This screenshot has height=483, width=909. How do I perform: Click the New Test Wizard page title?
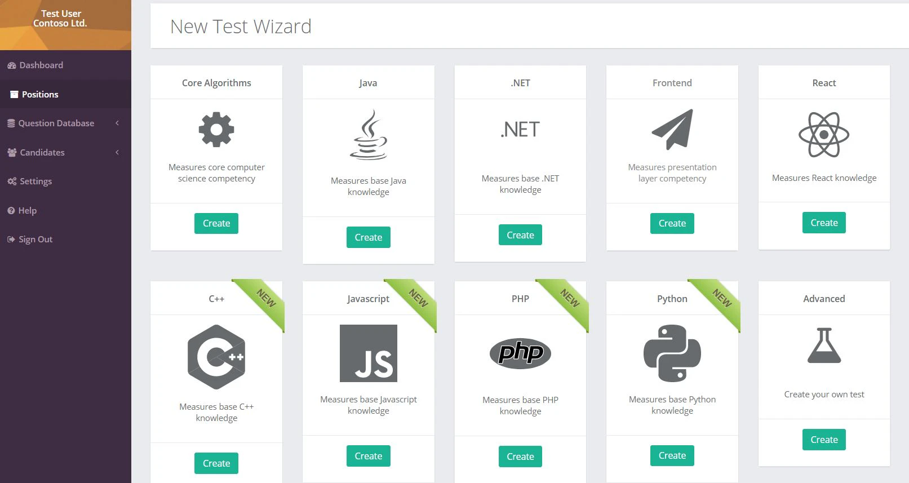pos(241,26)
